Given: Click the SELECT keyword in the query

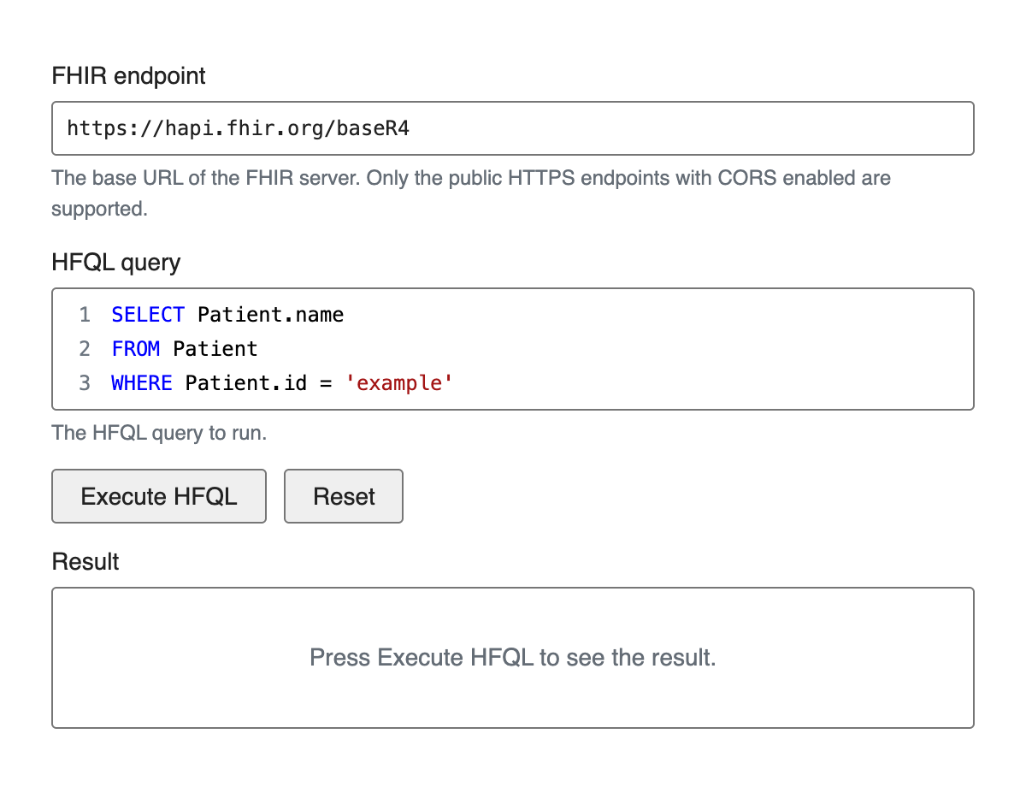Looking at the screenshot, I should pyautogui.click(x=148, y=315).
